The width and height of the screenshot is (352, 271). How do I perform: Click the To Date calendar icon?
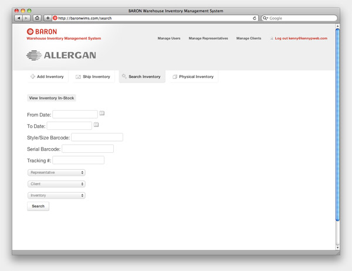tap(96, 125)
